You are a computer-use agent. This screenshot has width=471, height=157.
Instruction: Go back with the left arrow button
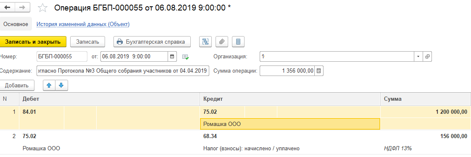8,8
